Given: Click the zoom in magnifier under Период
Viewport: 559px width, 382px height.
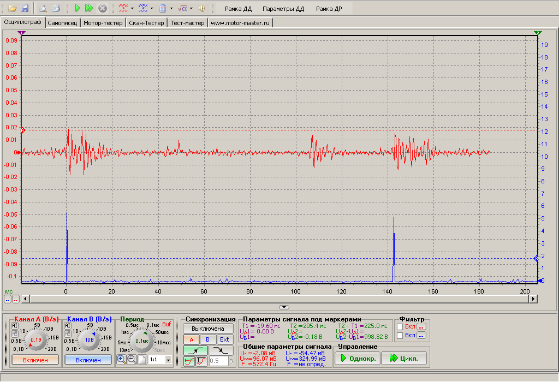Looking at the screenshot, I should click(x=121, y=360).
